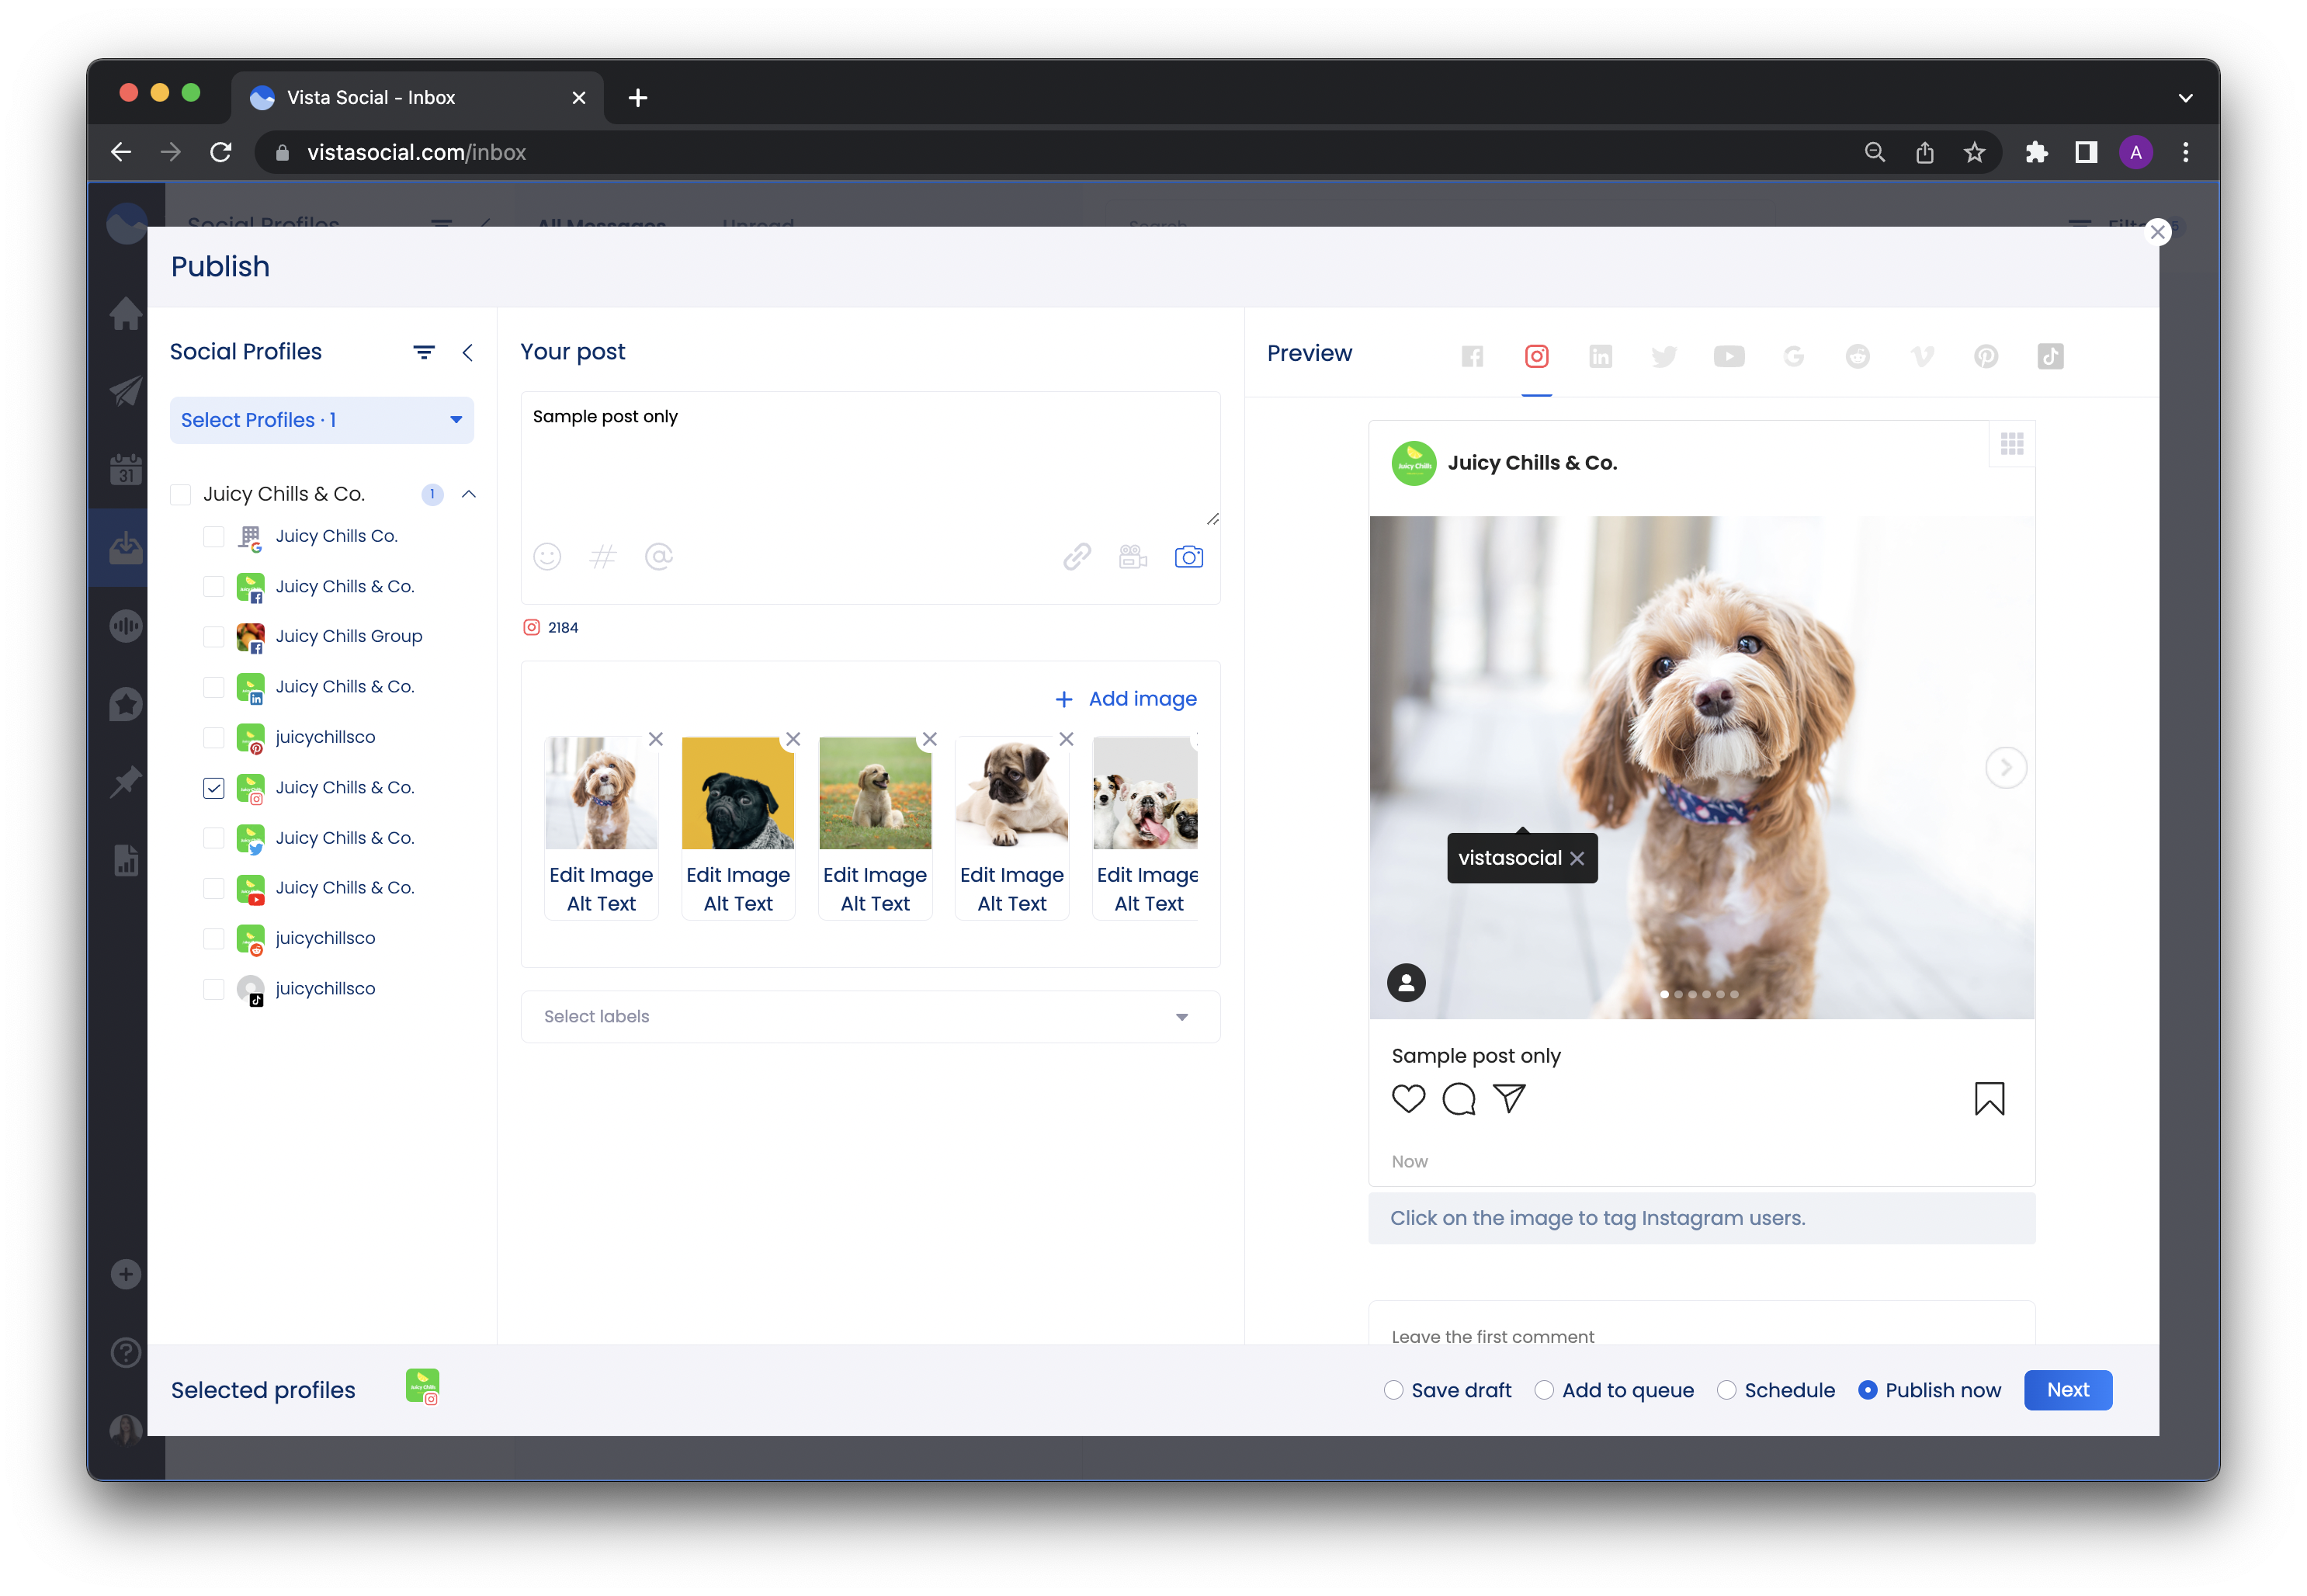This screenshot has height=1596, width=2307.
Task: Open the Select labels dropdown
Action: click(x=870, y=1017)
